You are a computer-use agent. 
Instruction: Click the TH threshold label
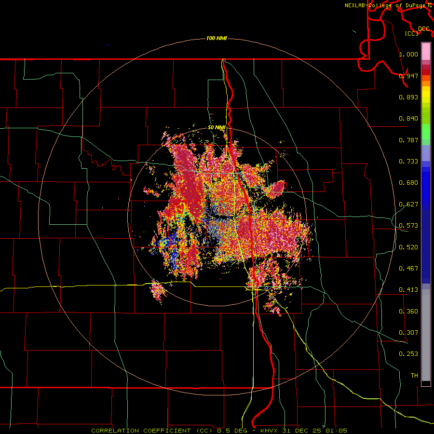pos(414,376)
